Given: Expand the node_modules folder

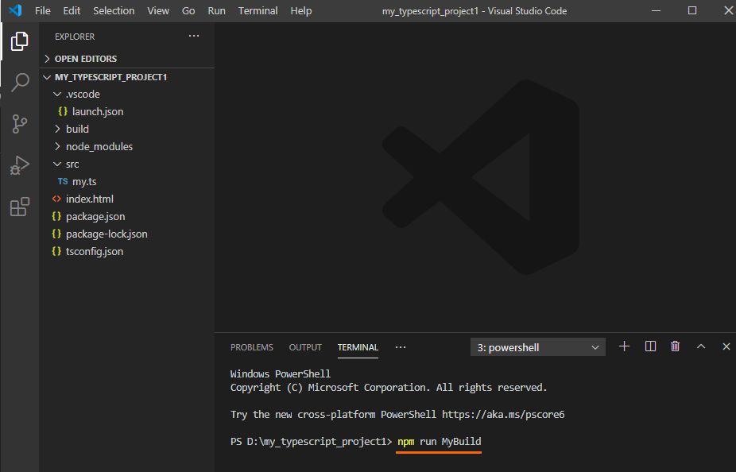Looking at the screenshot, I should click(99, 146).
